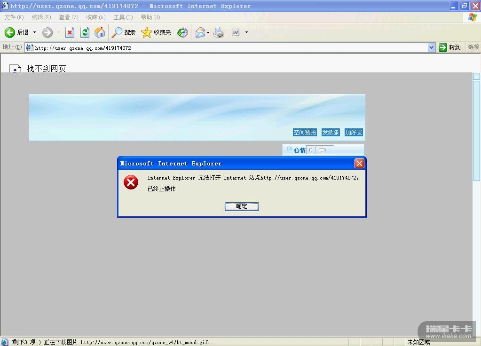Expand the Mail dropdown arrow

[208, 32]
